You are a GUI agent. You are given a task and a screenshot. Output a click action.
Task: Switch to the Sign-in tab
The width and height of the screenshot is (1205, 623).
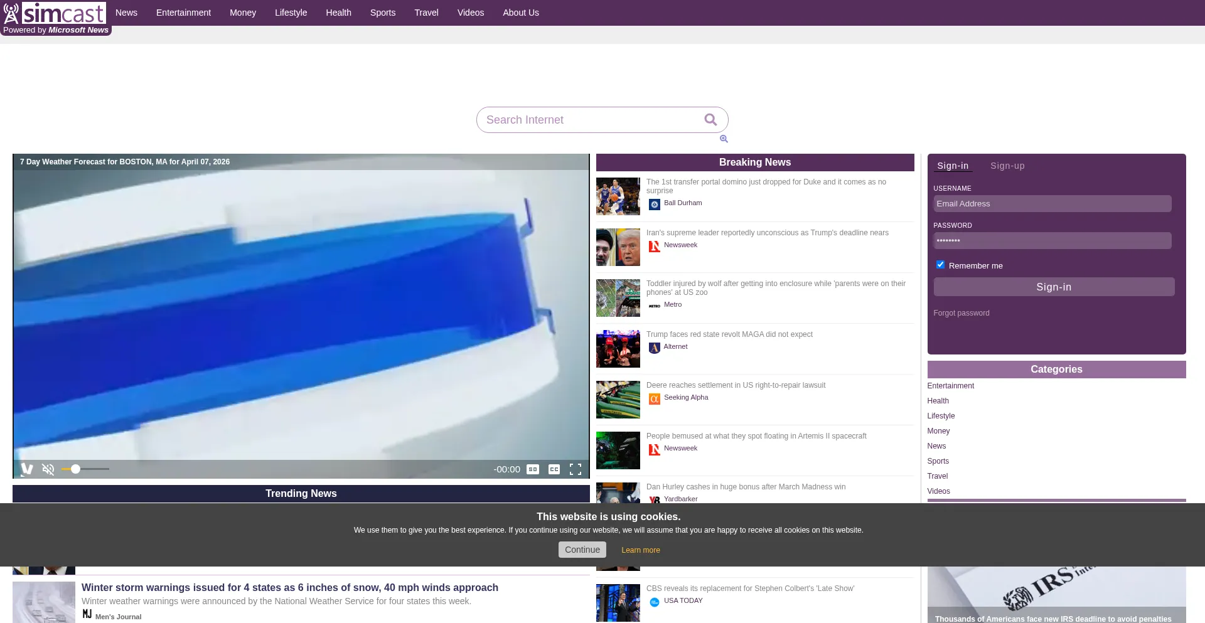[953, 166]
